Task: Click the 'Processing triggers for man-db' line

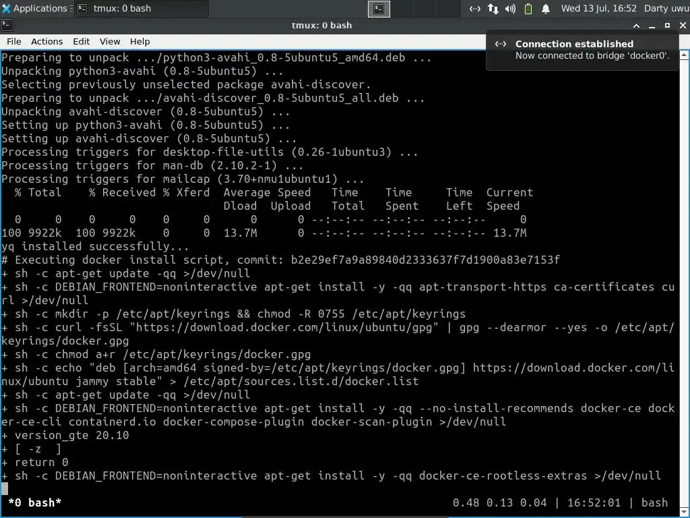Action: point(152,166)
